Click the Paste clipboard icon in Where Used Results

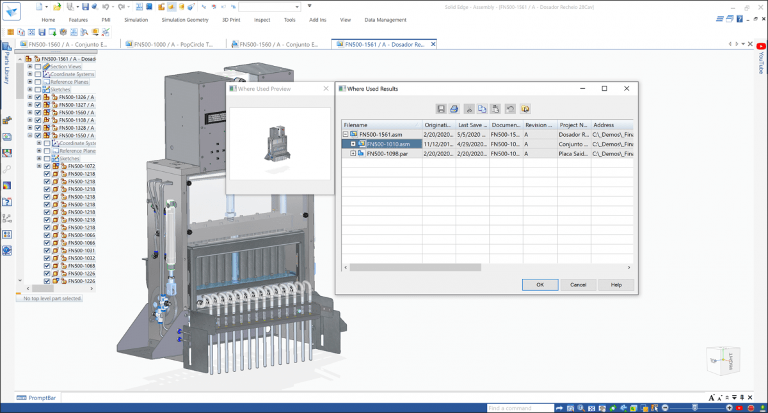(x=495, y=109)
